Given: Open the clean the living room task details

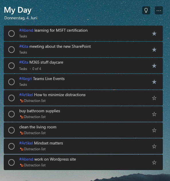Looking at the screenshot, I should 83,130.
